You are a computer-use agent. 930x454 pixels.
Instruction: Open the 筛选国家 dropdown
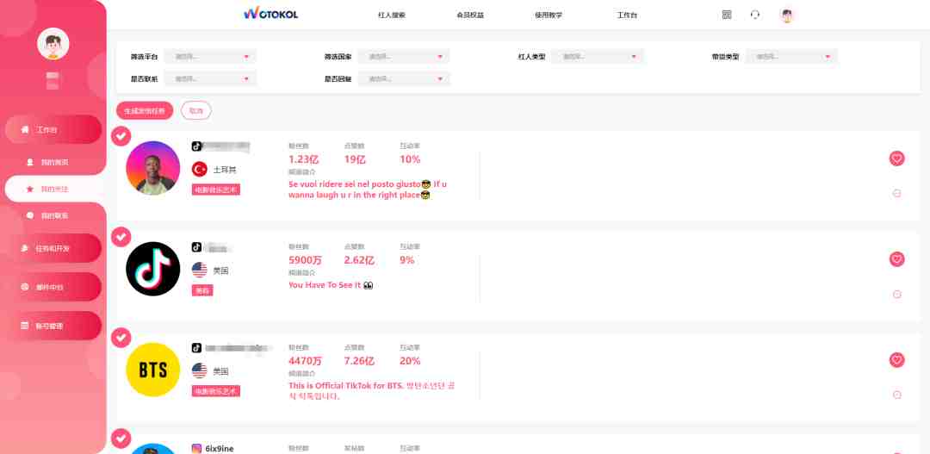(x=404, y=56)
